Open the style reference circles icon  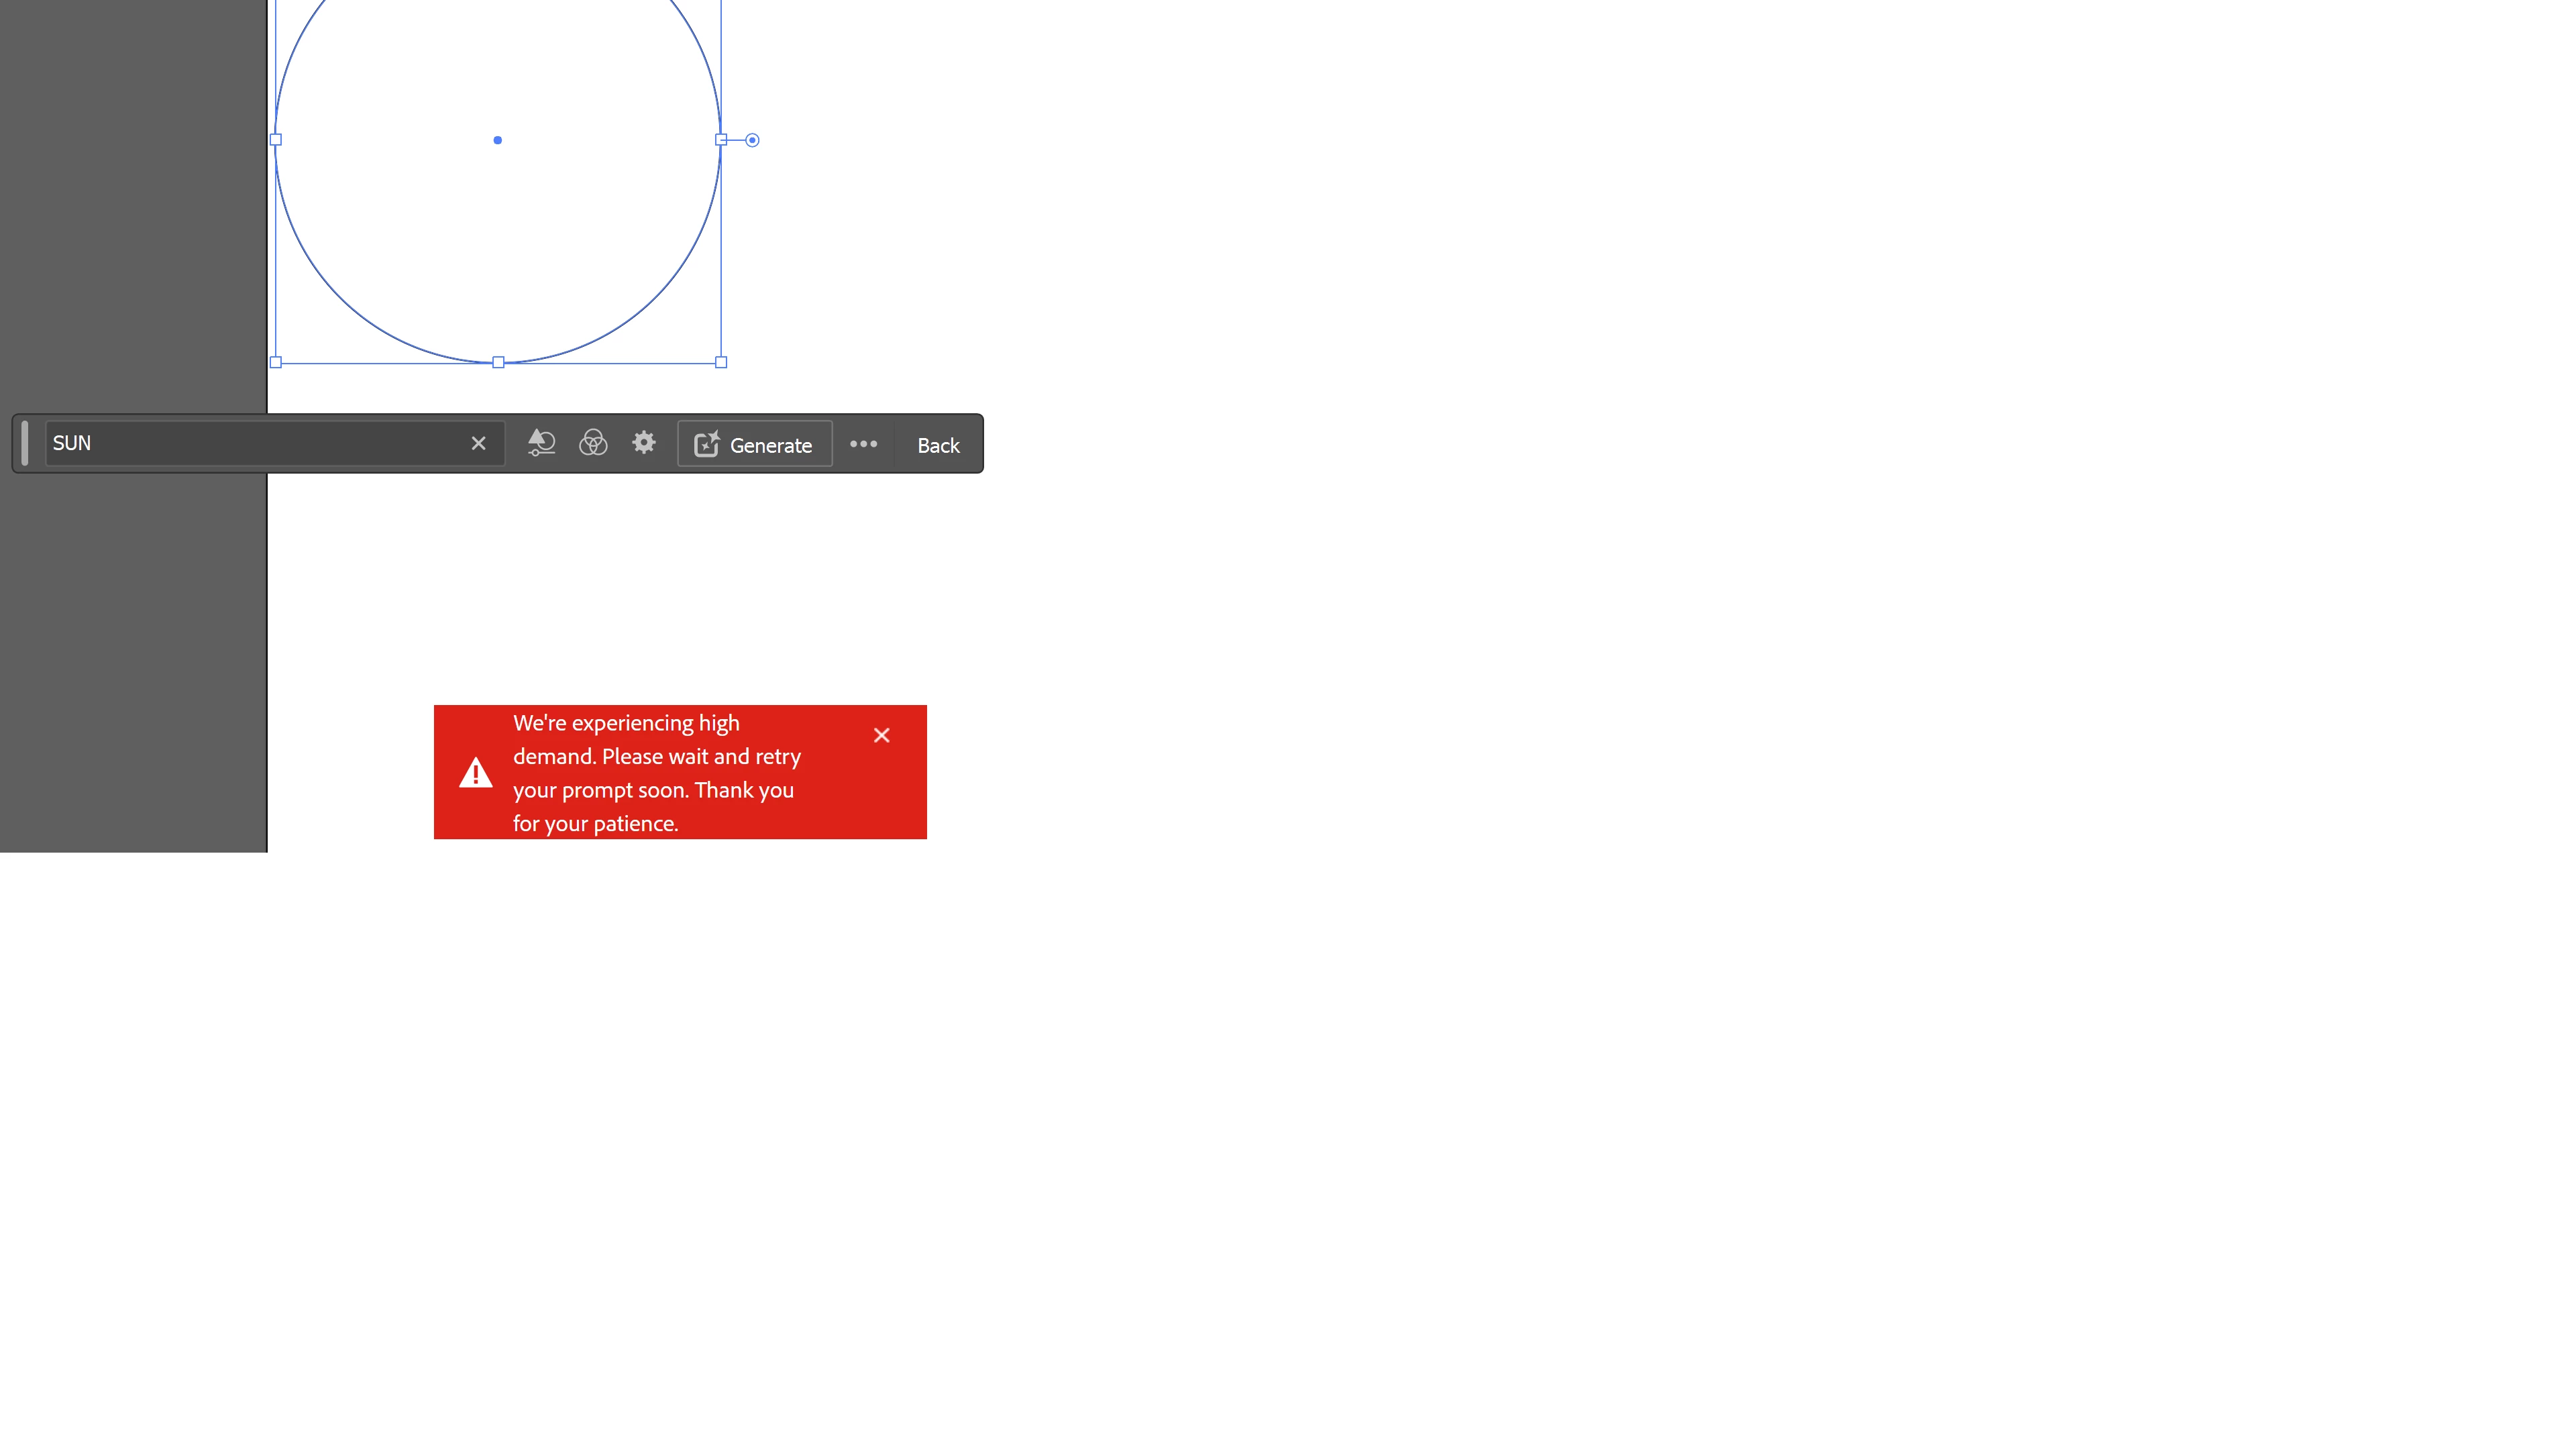593,443
